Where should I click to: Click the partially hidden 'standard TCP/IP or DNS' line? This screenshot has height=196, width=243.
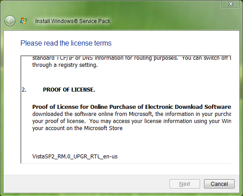131,58
